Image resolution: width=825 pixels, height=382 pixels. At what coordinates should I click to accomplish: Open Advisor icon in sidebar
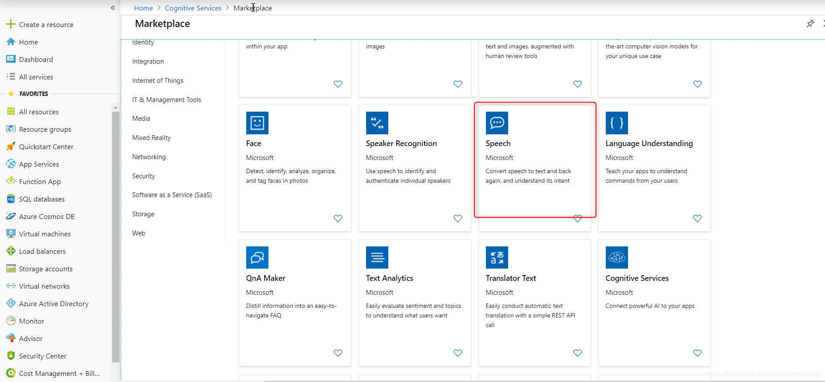(x=11, y=338)
